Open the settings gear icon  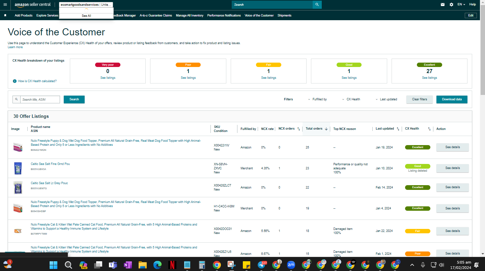coord(451,5)
